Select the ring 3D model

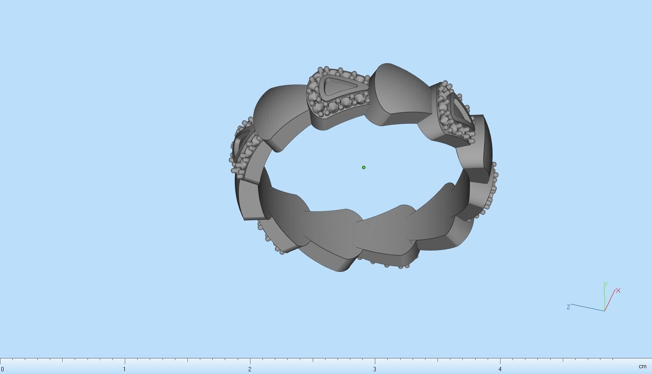click(x=363, y=167)
